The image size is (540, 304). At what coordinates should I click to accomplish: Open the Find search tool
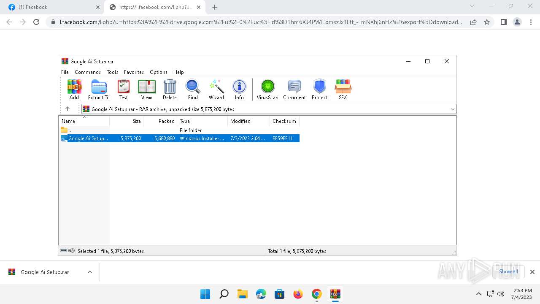coord(193,90)
